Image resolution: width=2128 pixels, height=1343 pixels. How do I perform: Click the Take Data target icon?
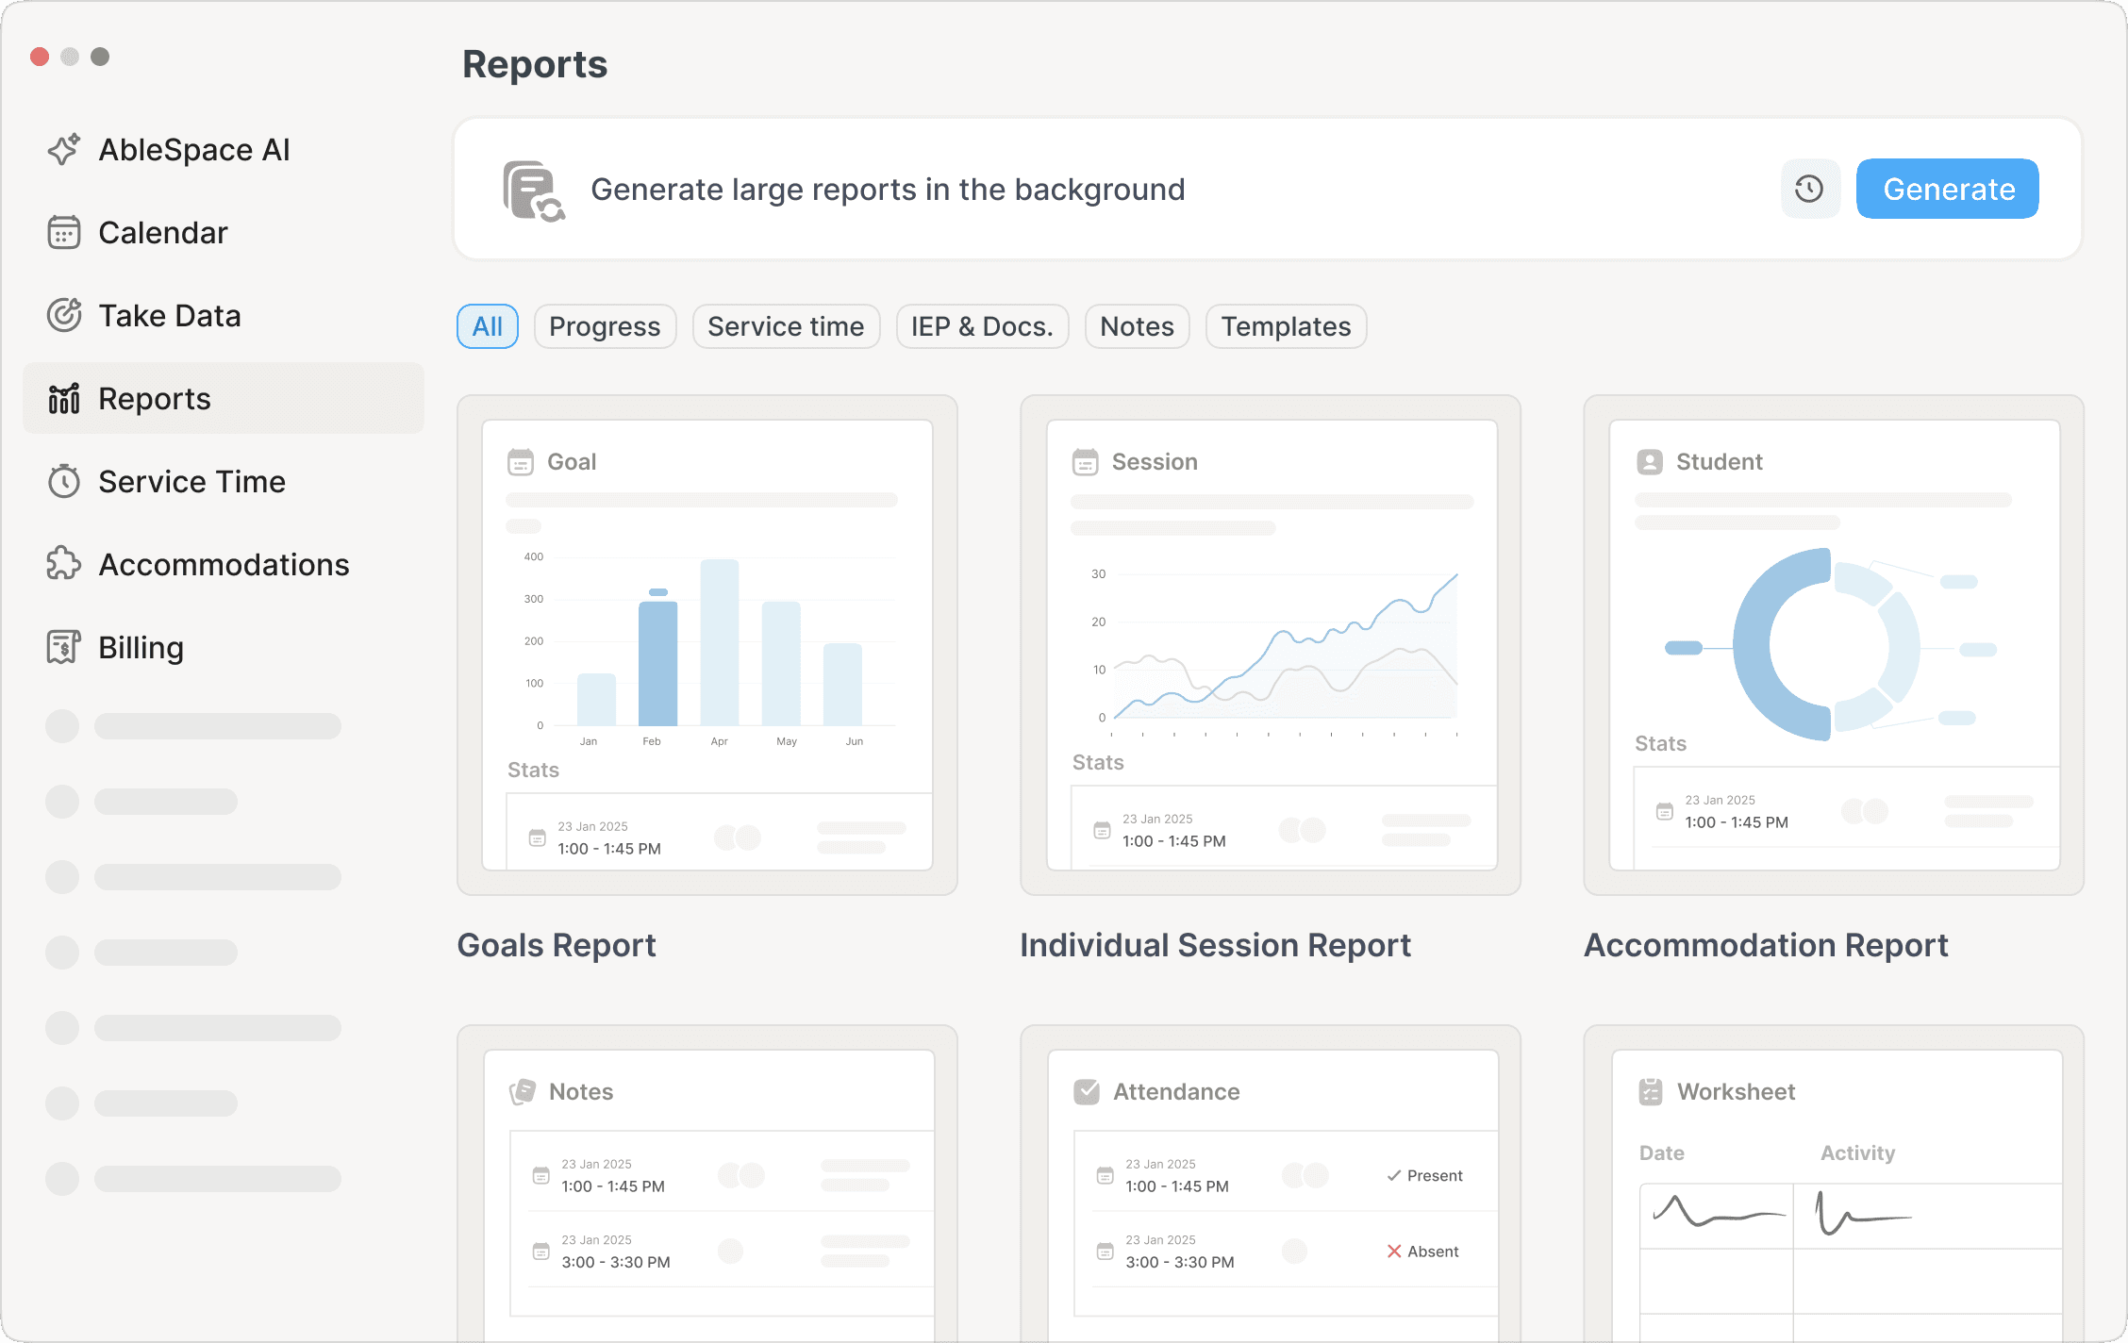[x=64, y=316]
